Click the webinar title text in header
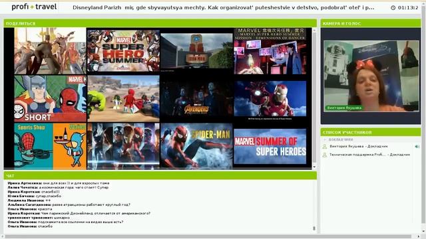 pos(224,7)
